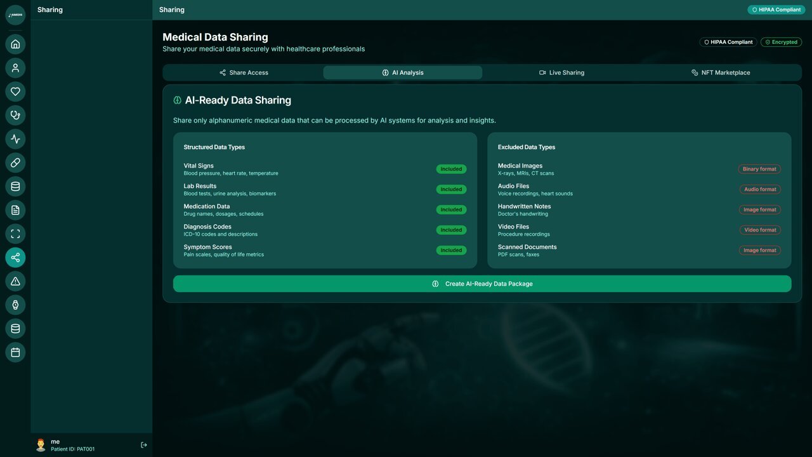This screenshot has height=457, width=812.
Task: Click the 'Structured Data Types' heading
Action: (214, 147)
